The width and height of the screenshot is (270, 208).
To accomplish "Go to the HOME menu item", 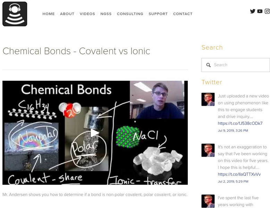I will coord(49,14).
